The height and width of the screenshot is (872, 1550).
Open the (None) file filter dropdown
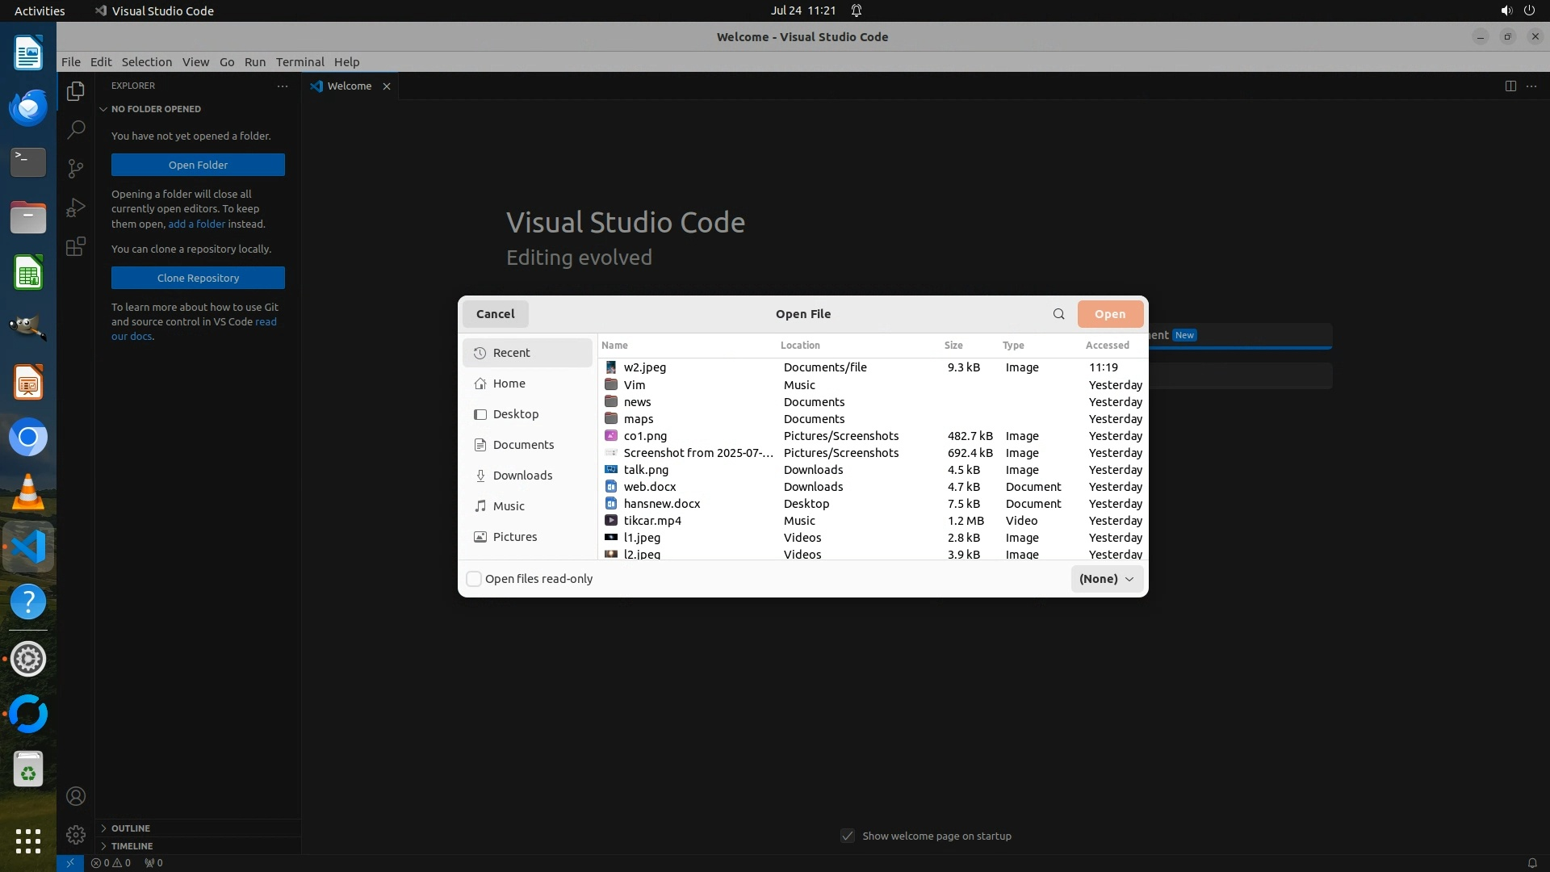click(1106, 579)
